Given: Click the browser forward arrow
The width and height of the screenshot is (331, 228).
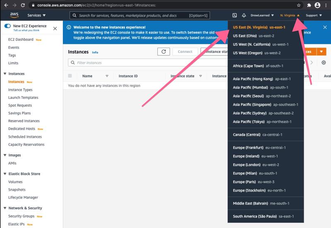Looking at the screenshot, I should (14, 5).
